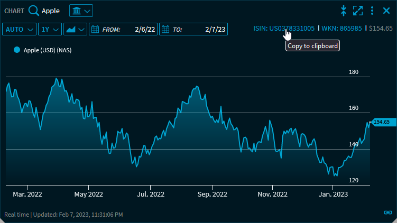Open calendar picker for FROM date
397x223 pixels.
pyautogui.click(x=95, y=30)
